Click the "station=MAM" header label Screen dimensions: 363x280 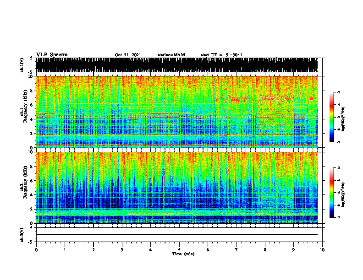tap(171, 55)
